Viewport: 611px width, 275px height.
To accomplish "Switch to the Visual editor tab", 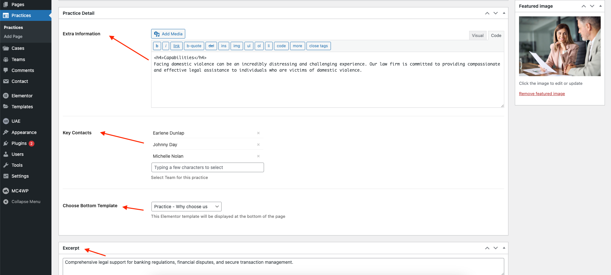I will 478,36.
